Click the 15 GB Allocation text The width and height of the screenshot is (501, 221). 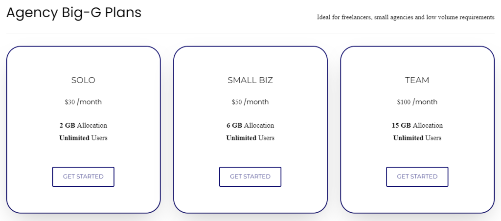coord(417,126)
